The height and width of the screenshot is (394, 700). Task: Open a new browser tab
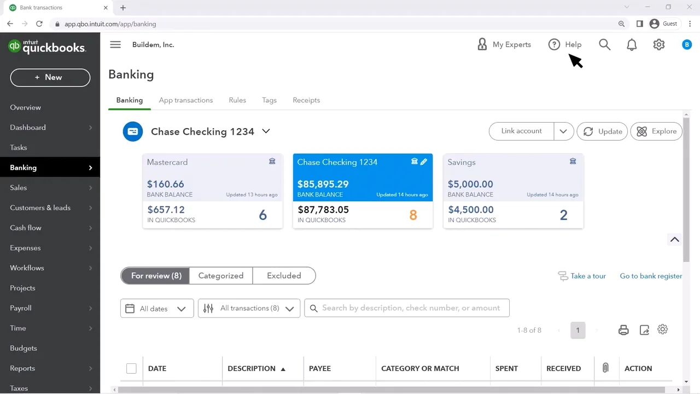123,8
